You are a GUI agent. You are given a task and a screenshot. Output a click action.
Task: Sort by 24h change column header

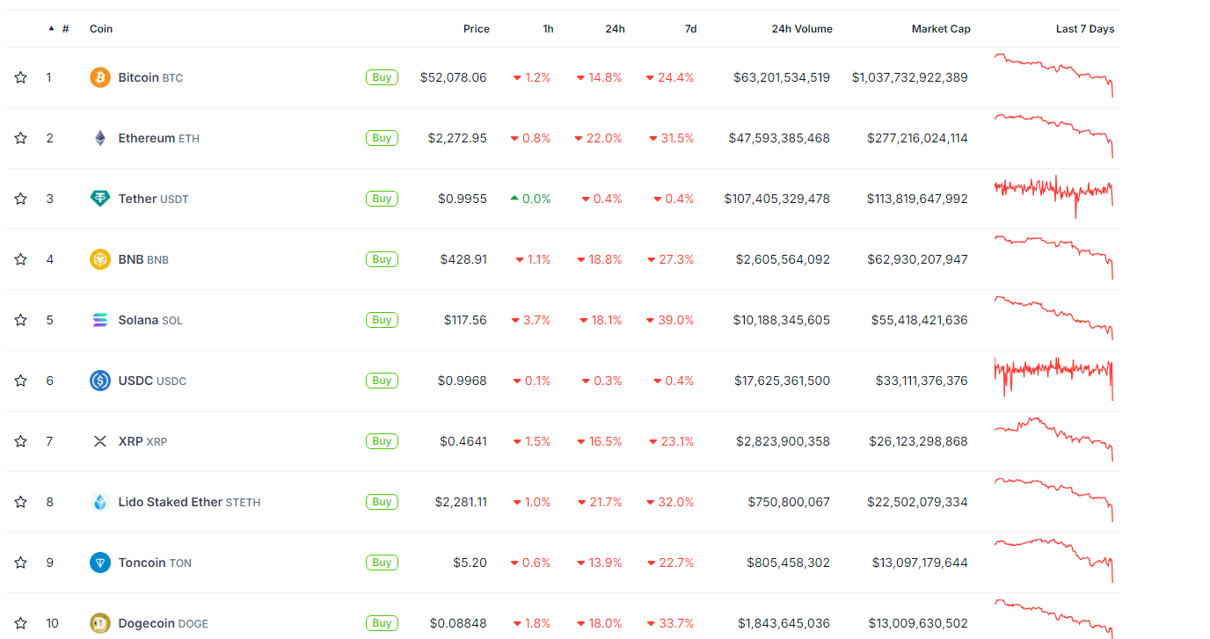point(616,29)
